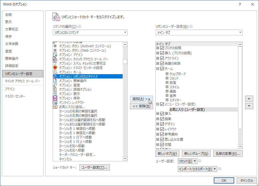Click the ribbon tree scrollbar thumb
The image size is (259, 186).
pyautogui.click(x=240, y=88)
